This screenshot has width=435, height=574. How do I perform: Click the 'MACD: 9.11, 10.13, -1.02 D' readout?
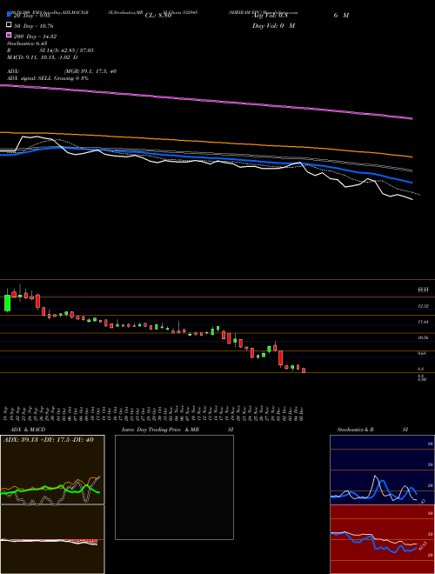(42, 57)
